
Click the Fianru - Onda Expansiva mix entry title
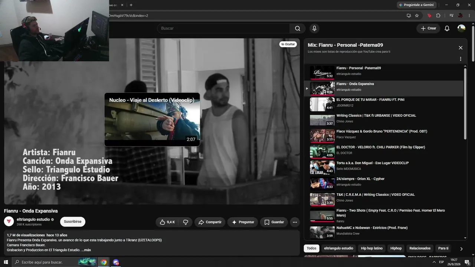coord(355,84)
